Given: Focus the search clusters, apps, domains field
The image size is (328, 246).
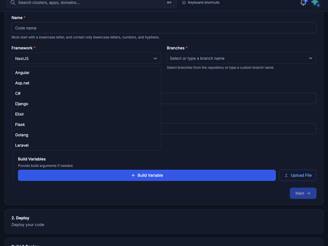Looking at the screenshot, I should (92, 3).
